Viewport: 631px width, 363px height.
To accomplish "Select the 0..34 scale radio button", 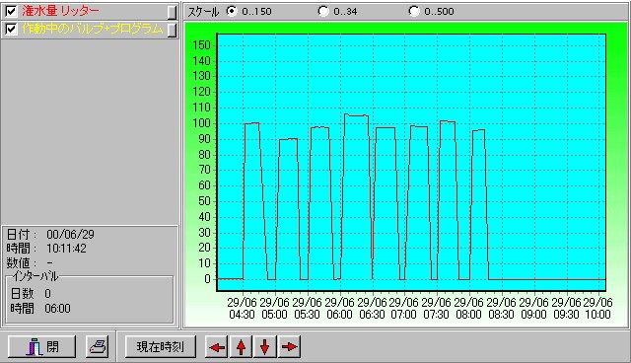I will pyautogui.click(x=323, y=11).
